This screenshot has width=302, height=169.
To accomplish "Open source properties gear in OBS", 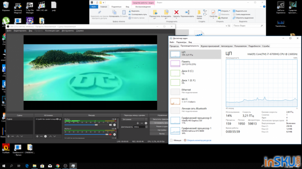I will pyautogui.click(x=45, y=136).
